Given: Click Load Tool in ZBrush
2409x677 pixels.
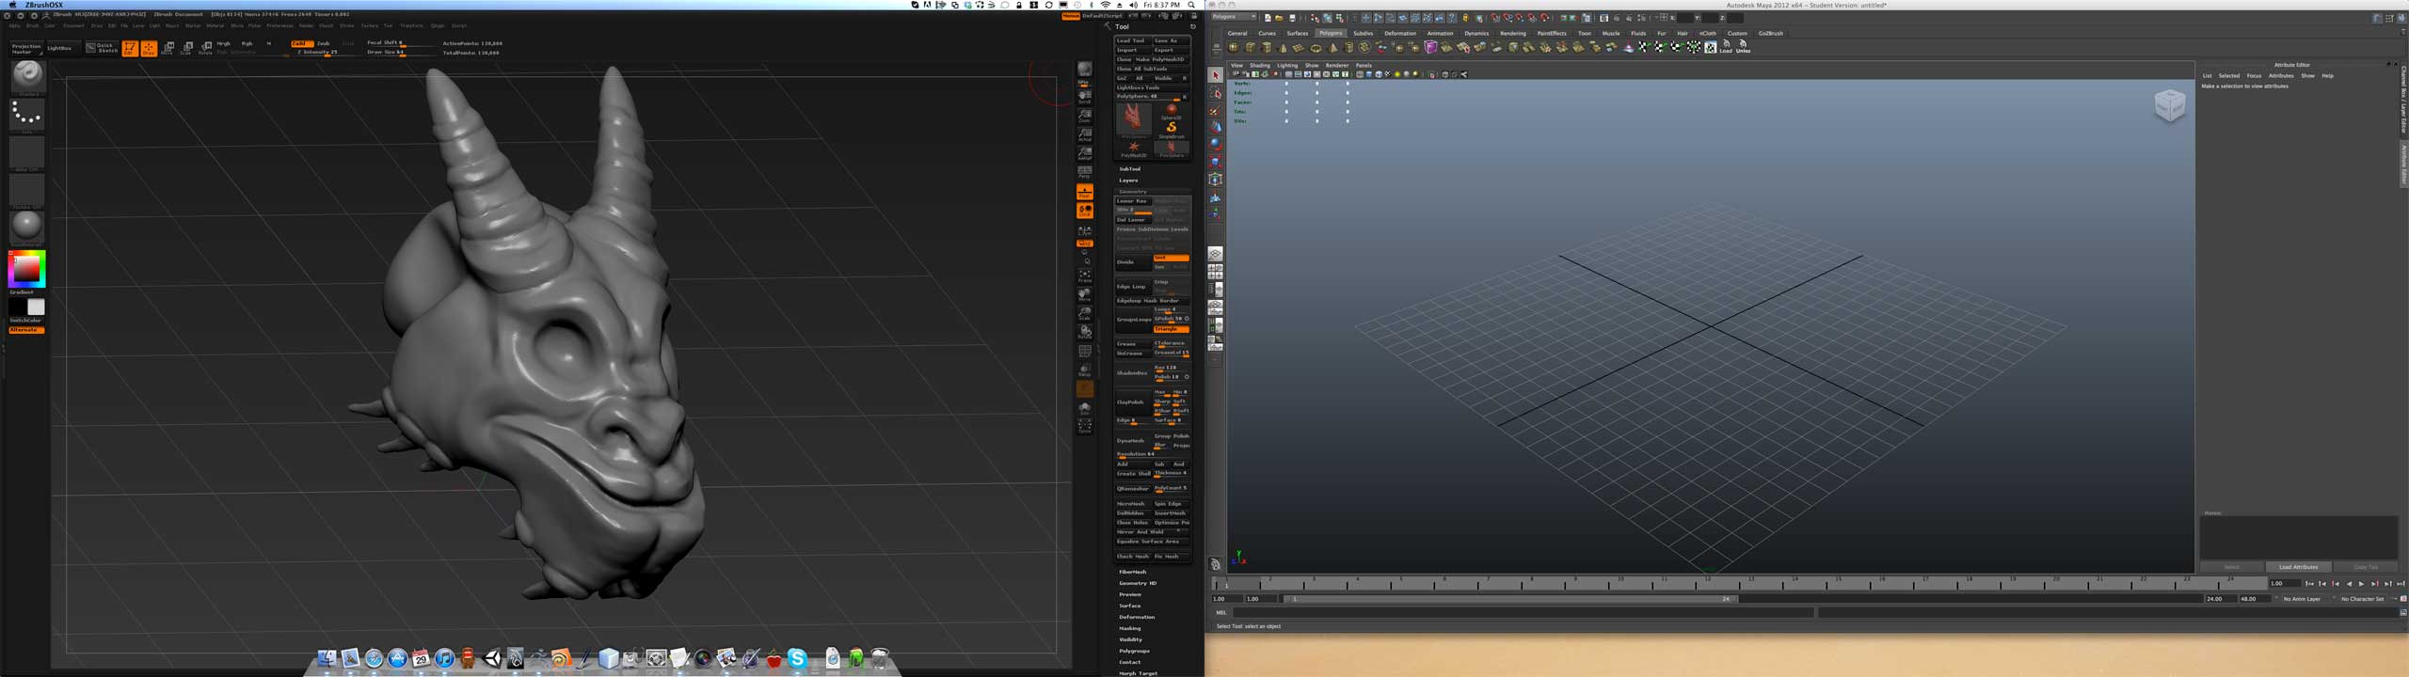Looking at the screenshot, I should pos(1132,40).
